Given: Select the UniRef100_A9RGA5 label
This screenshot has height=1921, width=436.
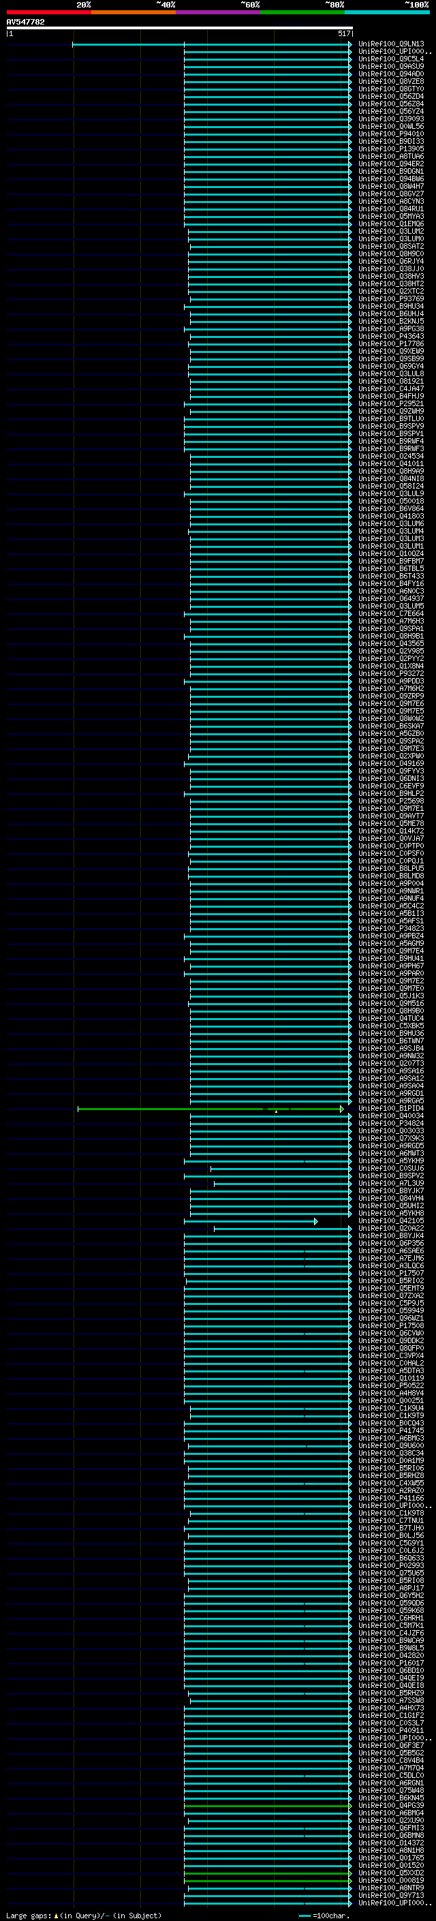Looking at the screenshot, I should [390, 1101].
